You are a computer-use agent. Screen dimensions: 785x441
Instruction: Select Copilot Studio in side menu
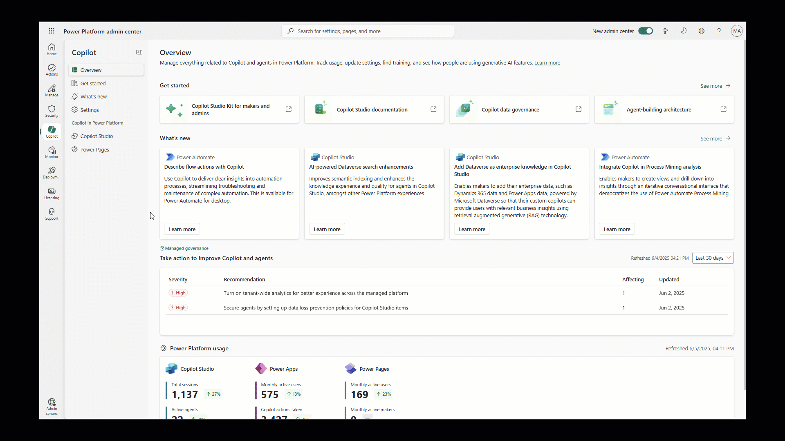pos(96,136)
